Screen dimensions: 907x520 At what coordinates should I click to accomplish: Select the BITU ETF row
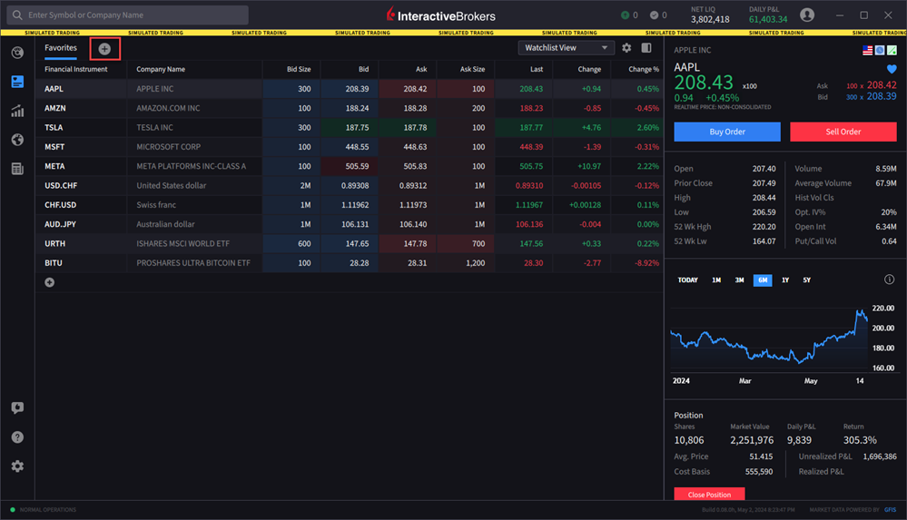click(350, 262)
